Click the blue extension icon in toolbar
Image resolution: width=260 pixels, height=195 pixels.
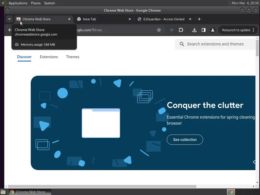[172, 30]
